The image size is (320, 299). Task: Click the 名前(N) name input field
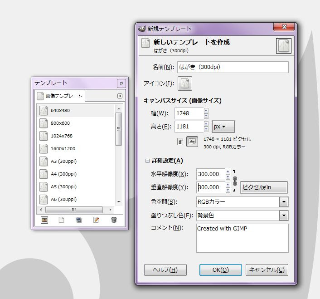[233, 67]
